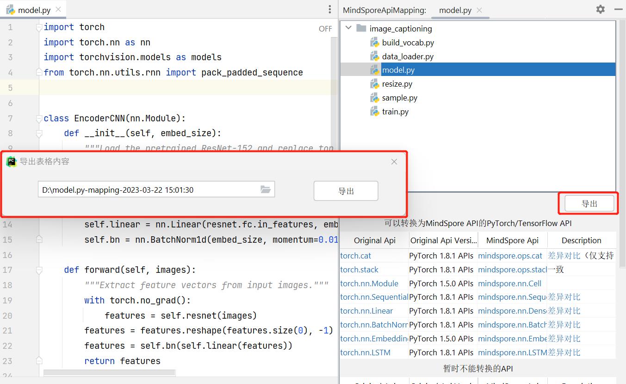Select the image_captioning folder row
The width and height of the screenshot is (626, 384).
point(401,29)
